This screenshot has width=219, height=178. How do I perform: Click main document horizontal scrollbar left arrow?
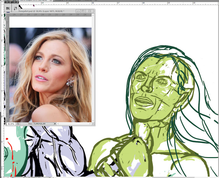(53, 177)
